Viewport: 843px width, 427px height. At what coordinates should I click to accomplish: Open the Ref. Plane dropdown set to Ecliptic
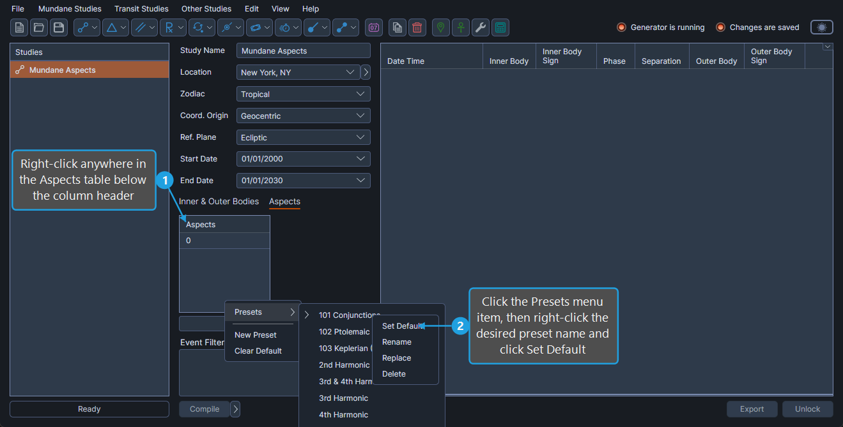pyautogui.click(x=304, y=137)
